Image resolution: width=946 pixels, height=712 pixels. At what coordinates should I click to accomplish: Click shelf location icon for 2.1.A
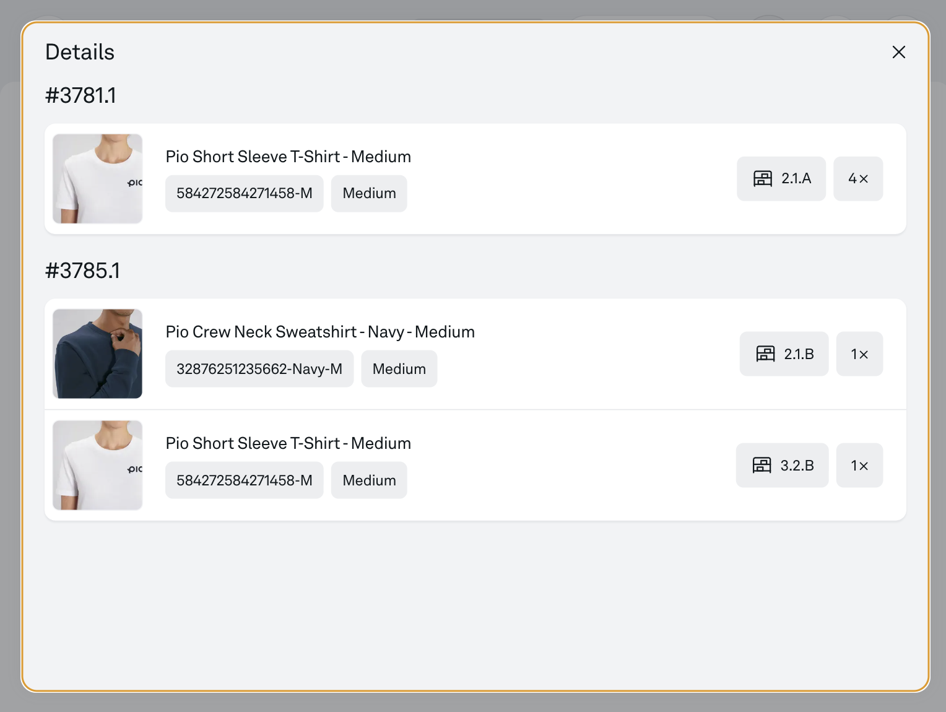(763, 179)
